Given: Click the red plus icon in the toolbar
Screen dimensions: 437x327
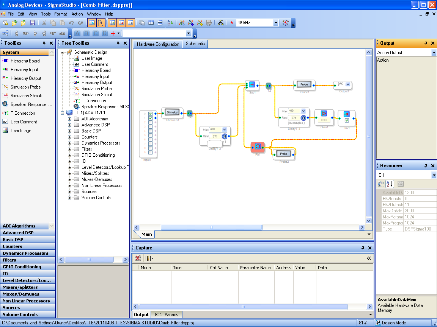Looking at the screenshot, I should point(113,33).
